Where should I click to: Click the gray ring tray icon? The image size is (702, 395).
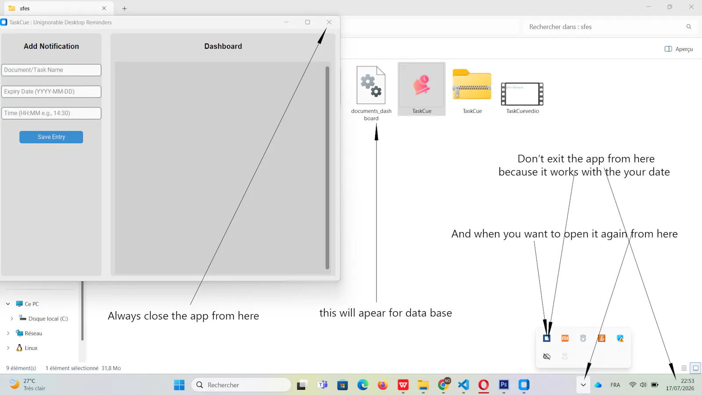[x=583, y=338]
